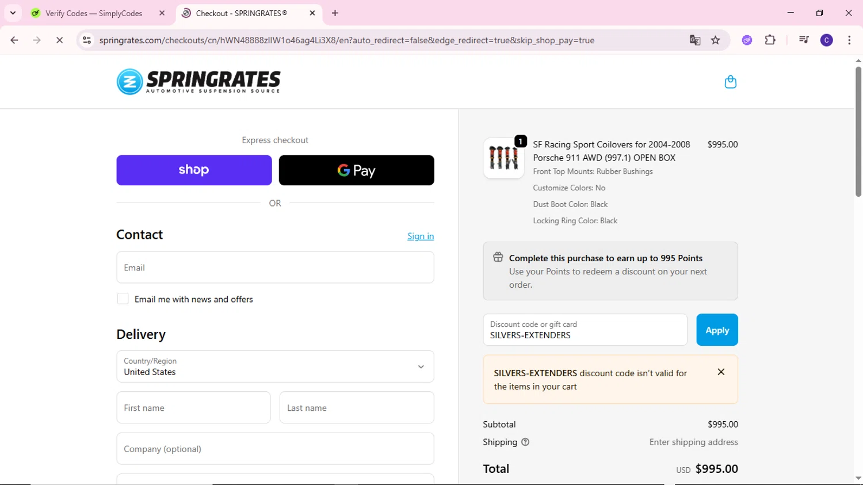Focus the Email input field

coord(275,268)
